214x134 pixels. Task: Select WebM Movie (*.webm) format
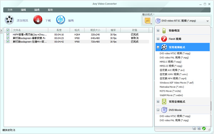pyautogui.click(x=171, y=95)
